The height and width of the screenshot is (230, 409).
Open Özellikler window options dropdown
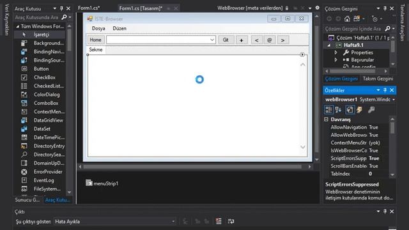coord(378,90)
